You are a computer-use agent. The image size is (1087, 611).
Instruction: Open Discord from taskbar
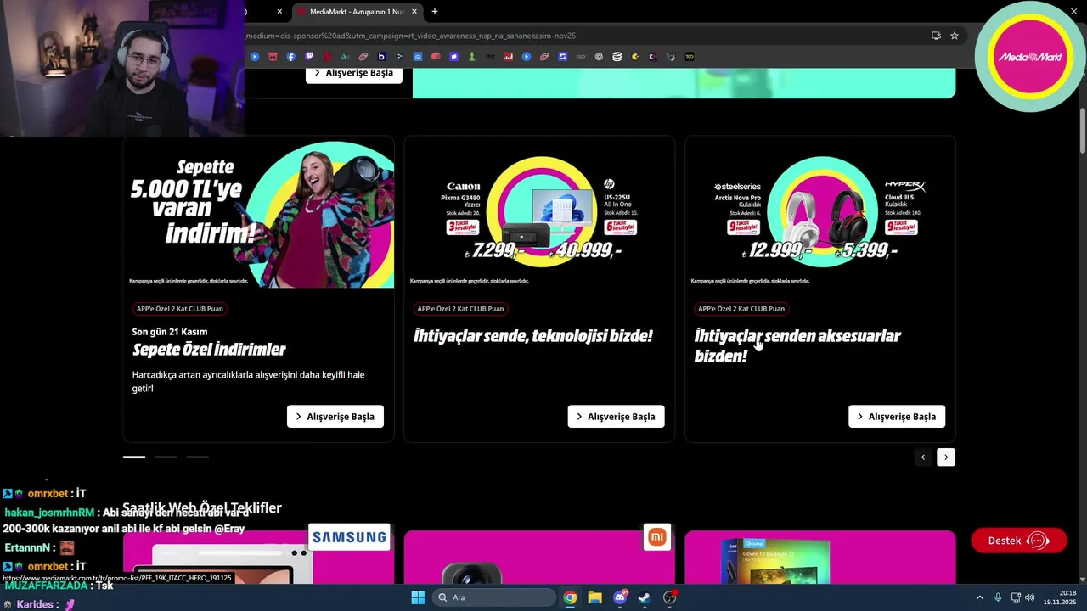(620, 597)
